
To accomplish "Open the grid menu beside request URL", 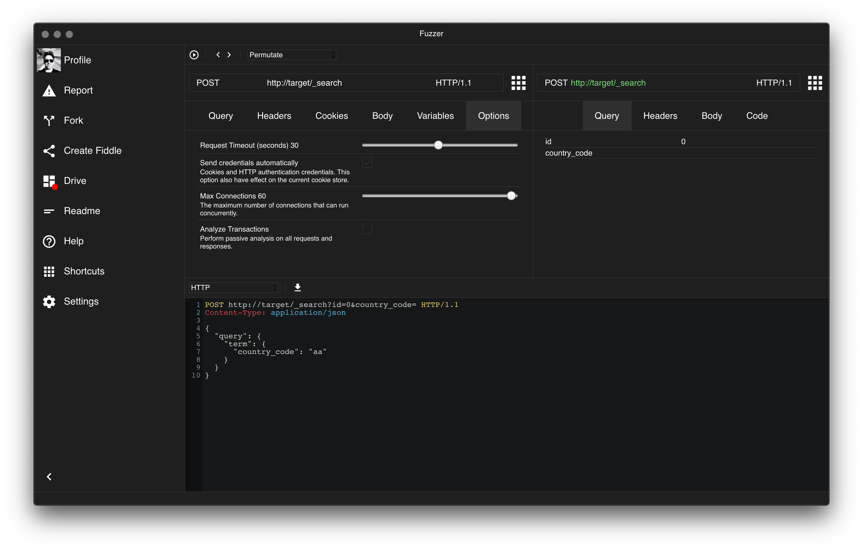I will [x=518, y=83].
